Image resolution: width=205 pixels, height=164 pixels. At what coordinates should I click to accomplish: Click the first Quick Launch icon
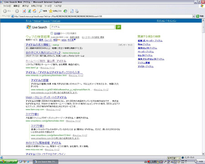(x=20, y=162)
